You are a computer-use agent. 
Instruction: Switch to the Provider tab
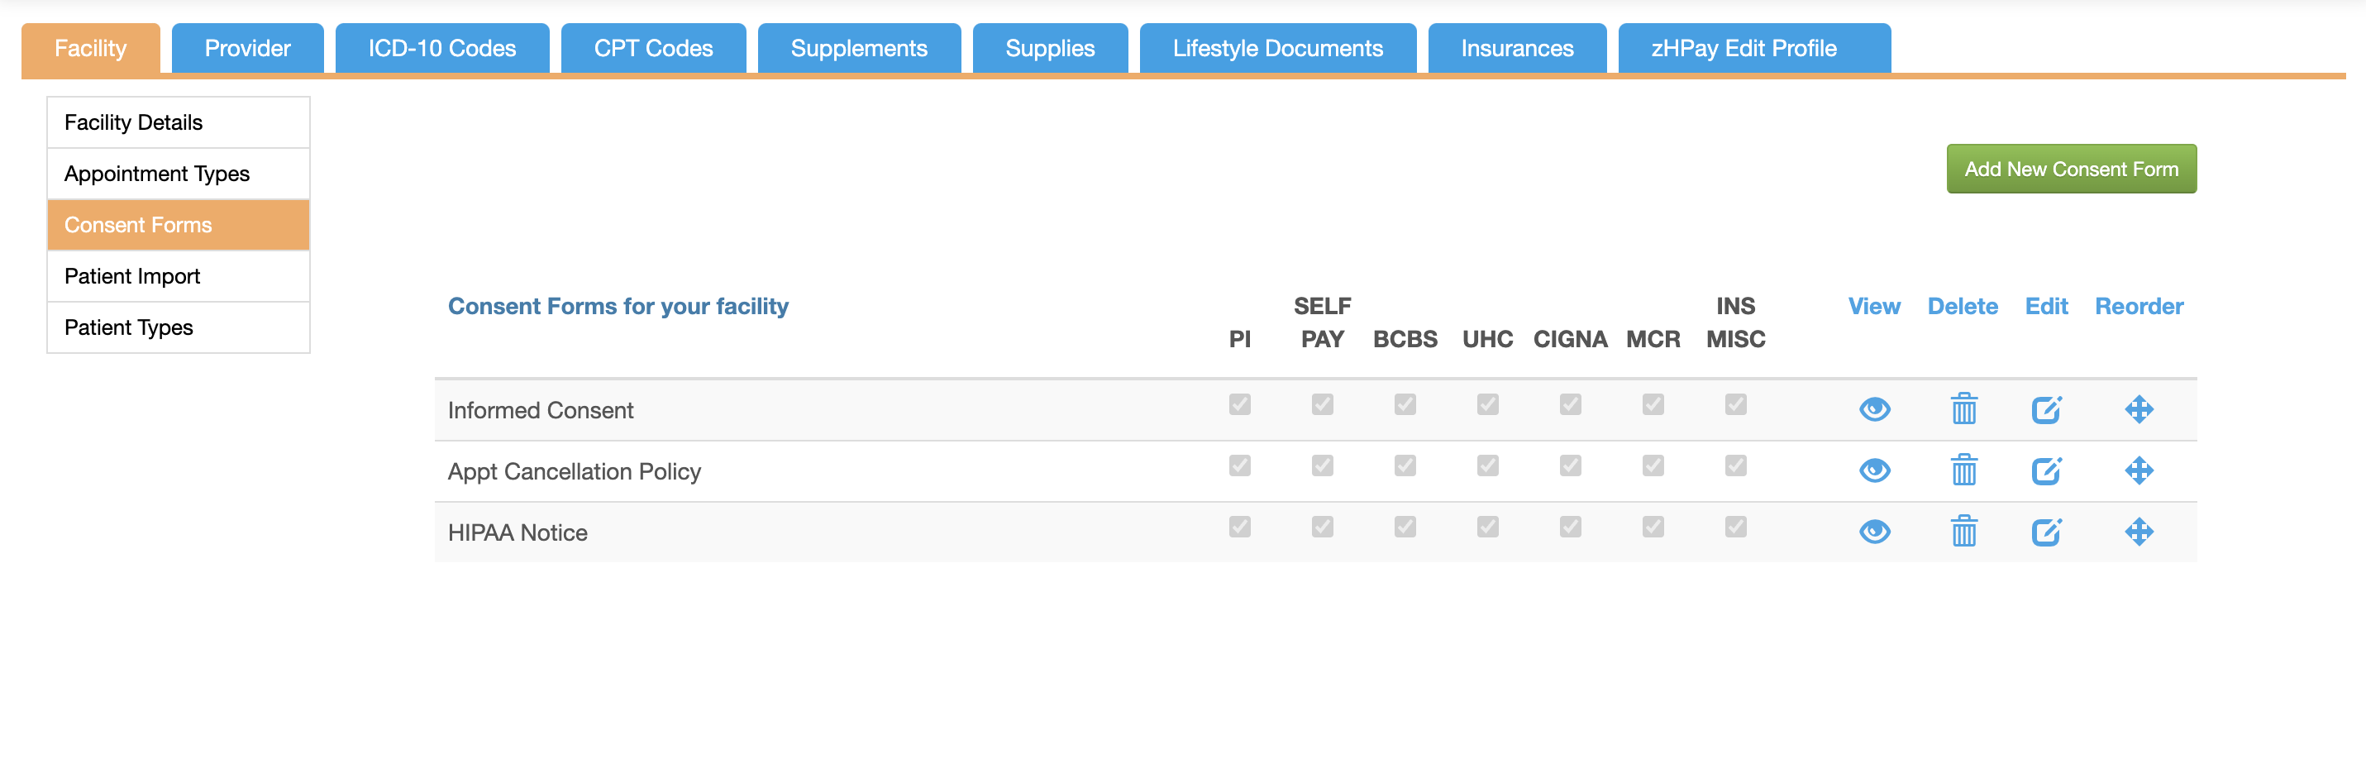(247, 48)
